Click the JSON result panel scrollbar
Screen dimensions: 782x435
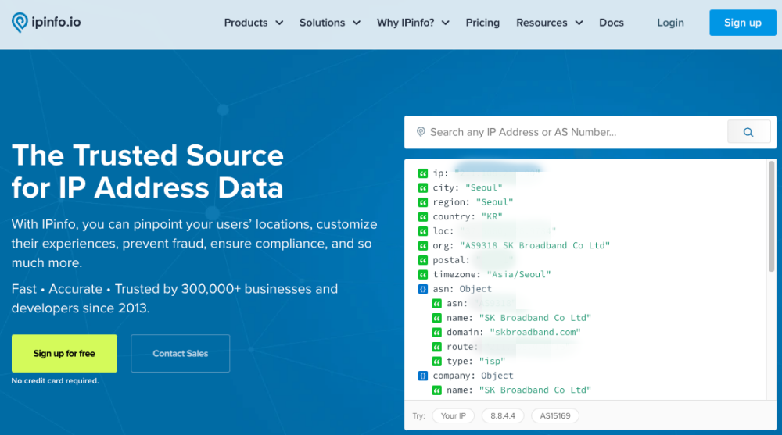click(x=772, y=216)
